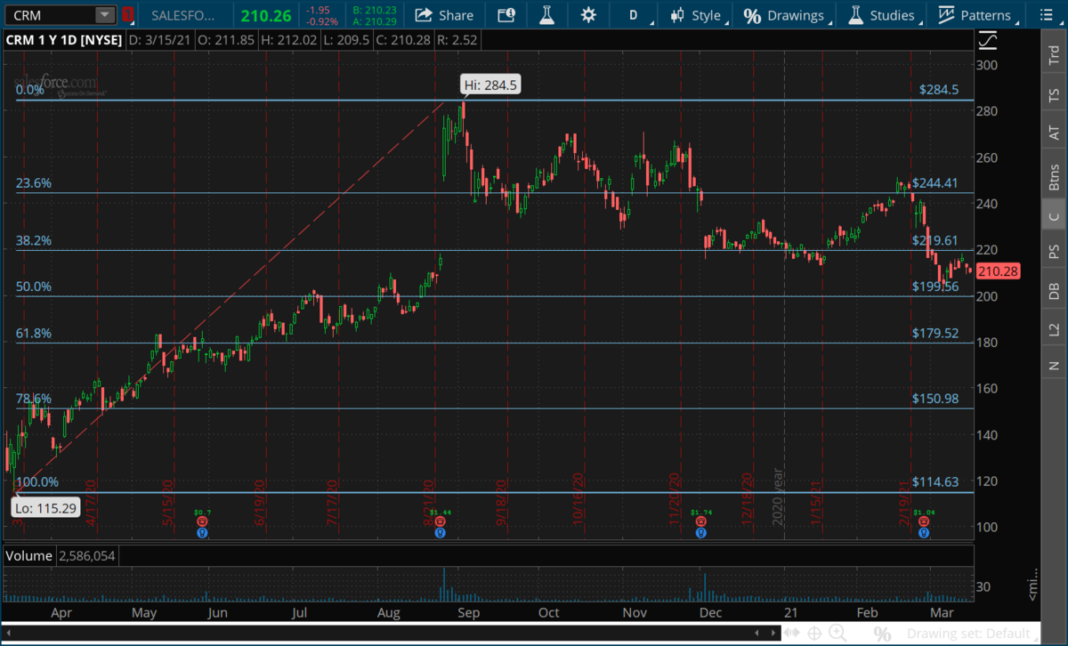
Task: Select the $284.5 Fibonacci level label
Action: (939, 90)
